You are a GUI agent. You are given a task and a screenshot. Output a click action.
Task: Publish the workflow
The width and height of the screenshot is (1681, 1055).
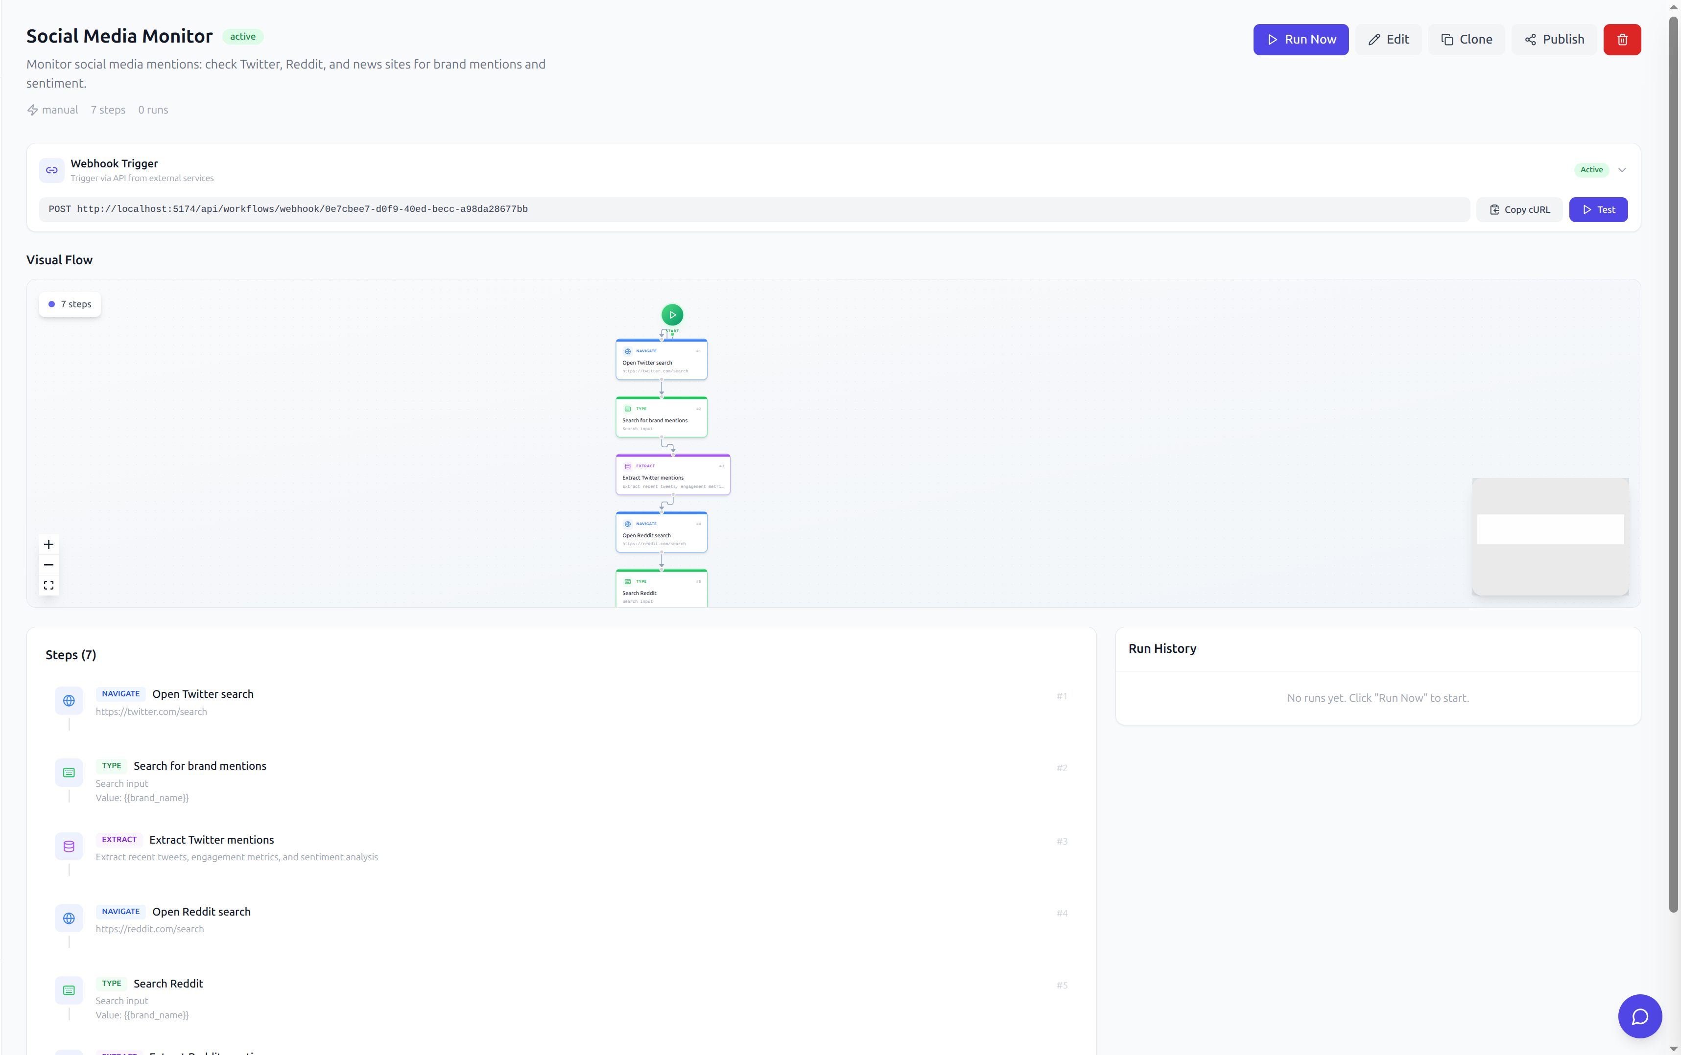pyautogui.click(x=1554, y=40)
